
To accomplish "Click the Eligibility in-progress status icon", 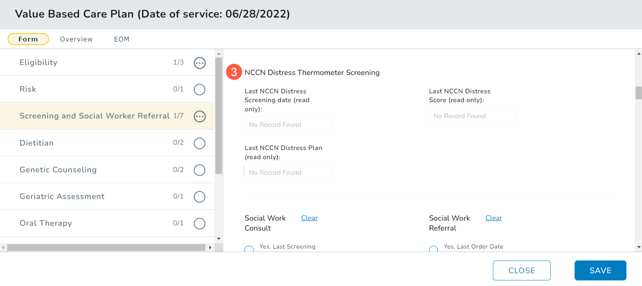I will (199, 63).
